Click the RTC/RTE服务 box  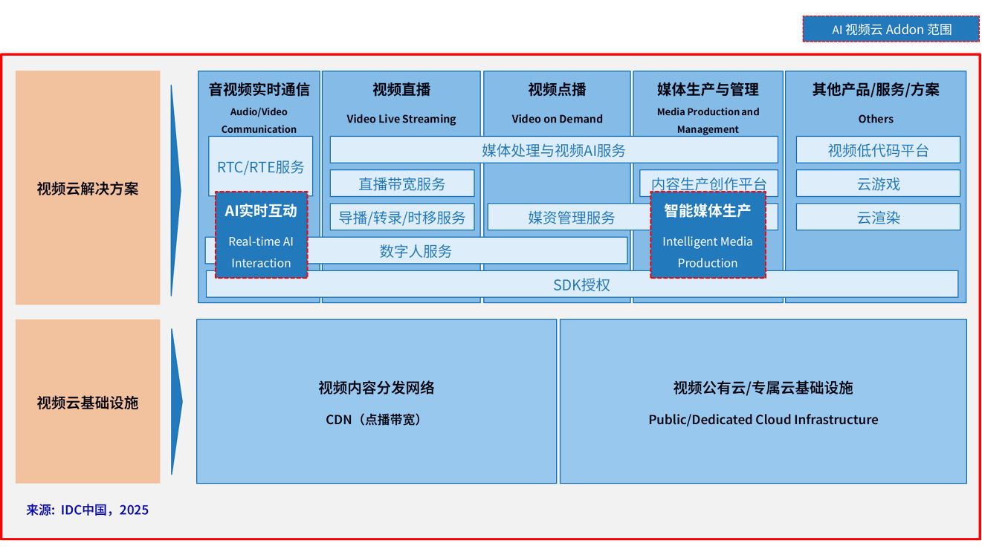(x=260, y=165)
